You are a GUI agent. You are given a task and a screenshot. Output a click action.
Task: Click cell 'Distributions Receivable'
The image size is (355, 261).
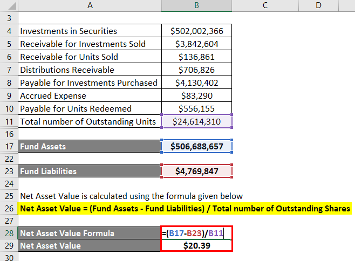click(90, 70)
